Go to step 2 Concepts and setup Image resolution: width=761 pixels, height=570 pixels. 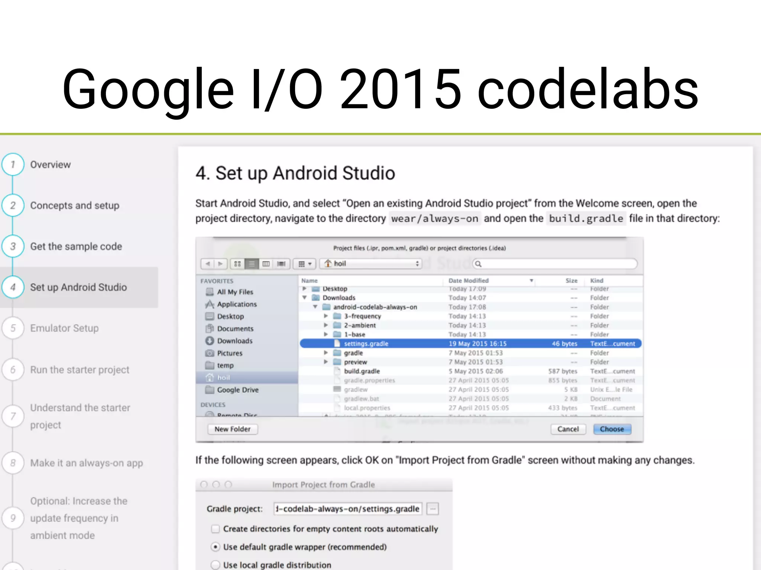[x=61, y=205]
